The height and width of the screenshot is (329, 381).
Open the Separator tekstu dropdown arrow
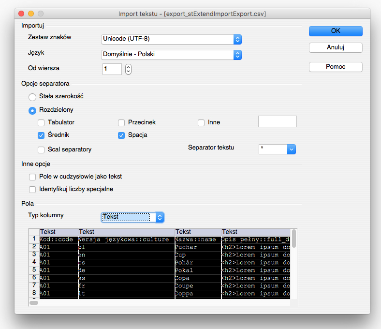[292, 150]
